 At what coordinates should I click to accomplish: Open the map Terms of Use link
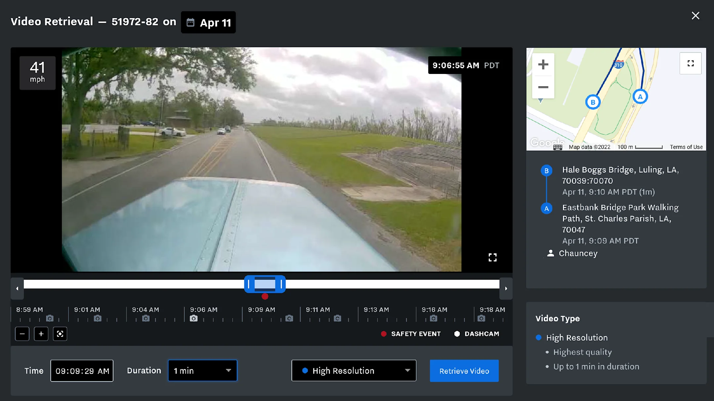click(686, 147)
